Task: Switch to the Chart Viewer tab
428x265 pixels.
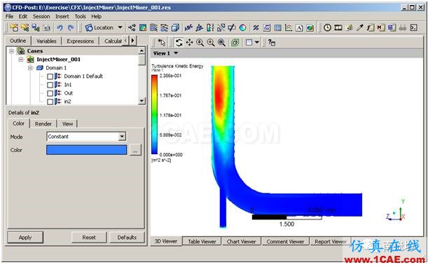Action: coord(241,241)
